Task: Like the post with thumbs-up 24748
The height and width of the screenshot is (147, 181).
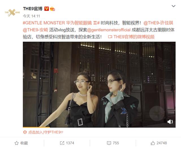Action: tap(159, 143)
